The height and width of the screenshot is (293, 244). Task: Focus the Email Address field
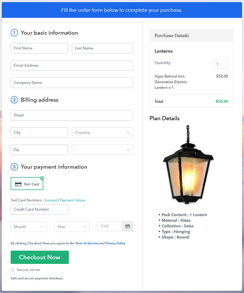(x=72, y=65)
